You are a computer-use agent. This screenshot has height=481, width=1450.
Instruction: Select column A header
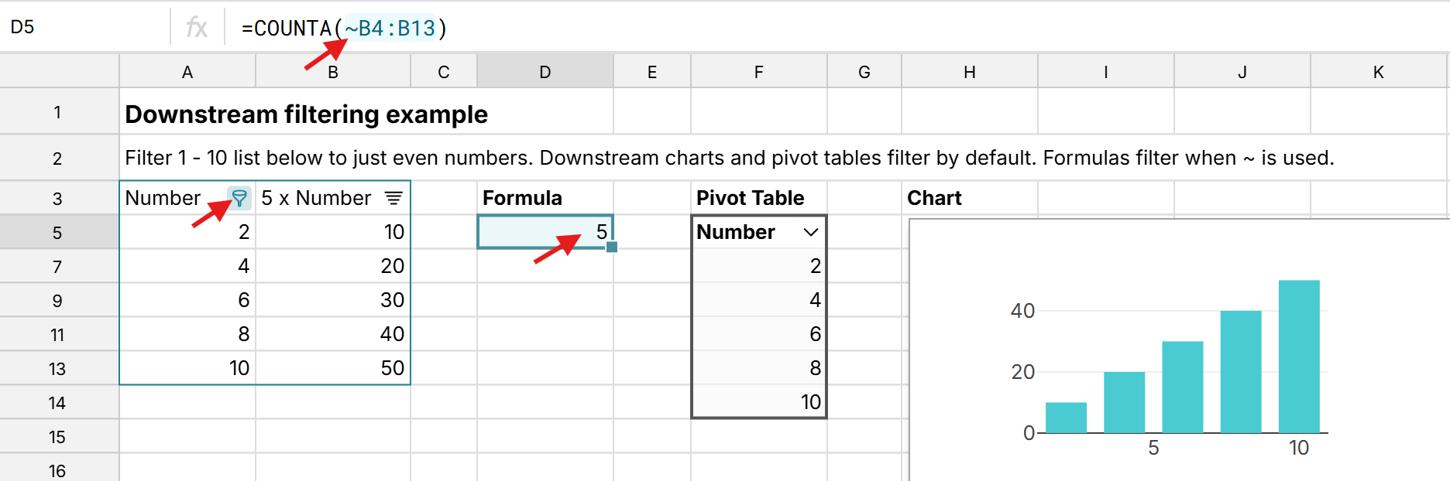tap(187, 72)
